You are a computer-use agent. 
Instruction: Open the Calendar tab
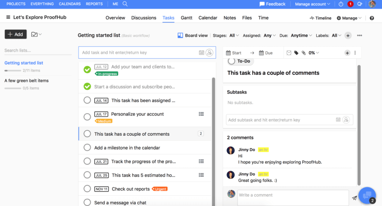pos(208,18)
